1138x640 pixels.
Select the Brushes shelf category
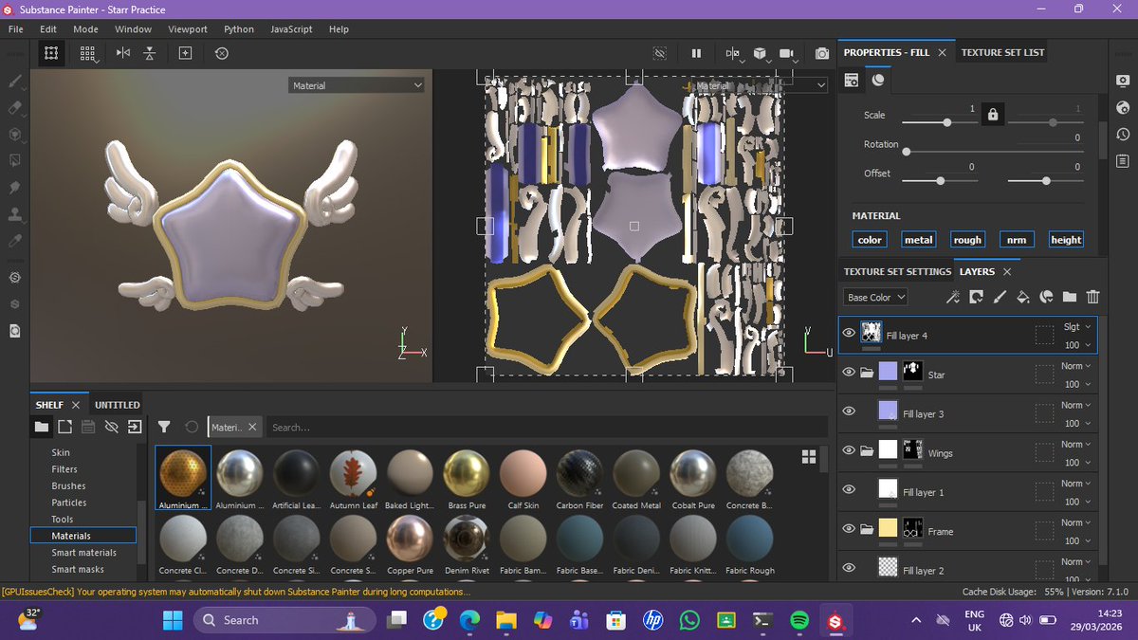click(68, 486)
